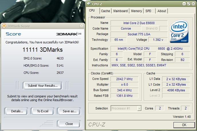Image resolution: width=197 pixels, height=131 pixels.
Task: Open the Processor #1 selection dropdown
Action: 126,108
